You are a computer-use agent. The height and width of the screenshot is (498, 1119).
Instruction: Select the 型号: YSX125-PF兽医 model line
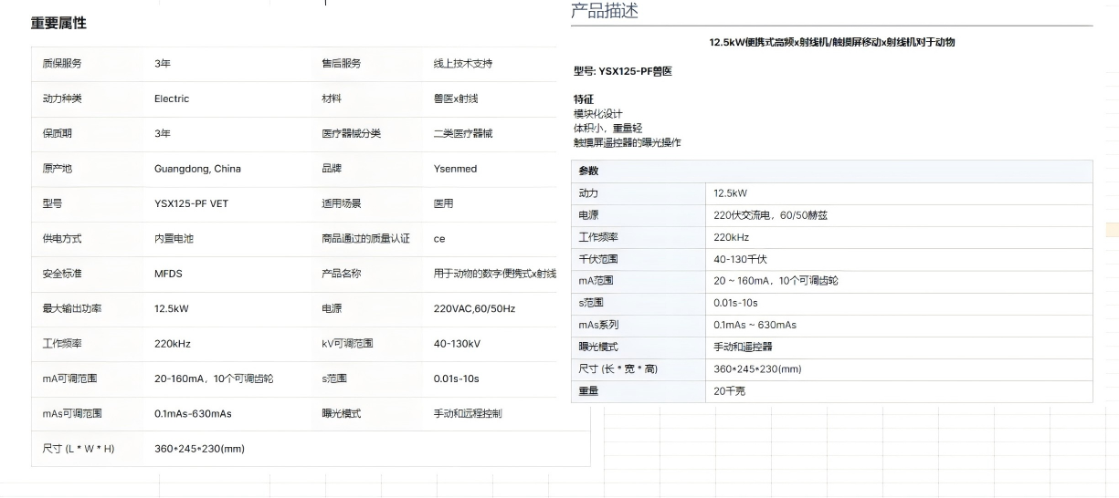622,71
